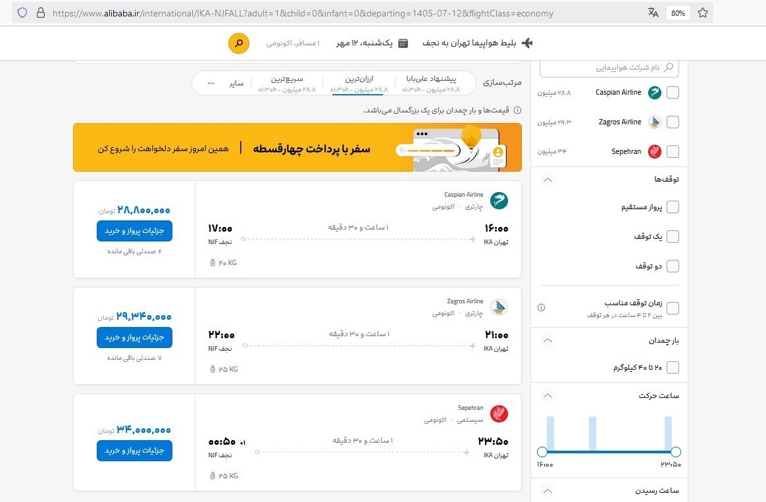Bookmark this page with the star icon
Viewport: 766px width, 502px height.
[702, 13]
